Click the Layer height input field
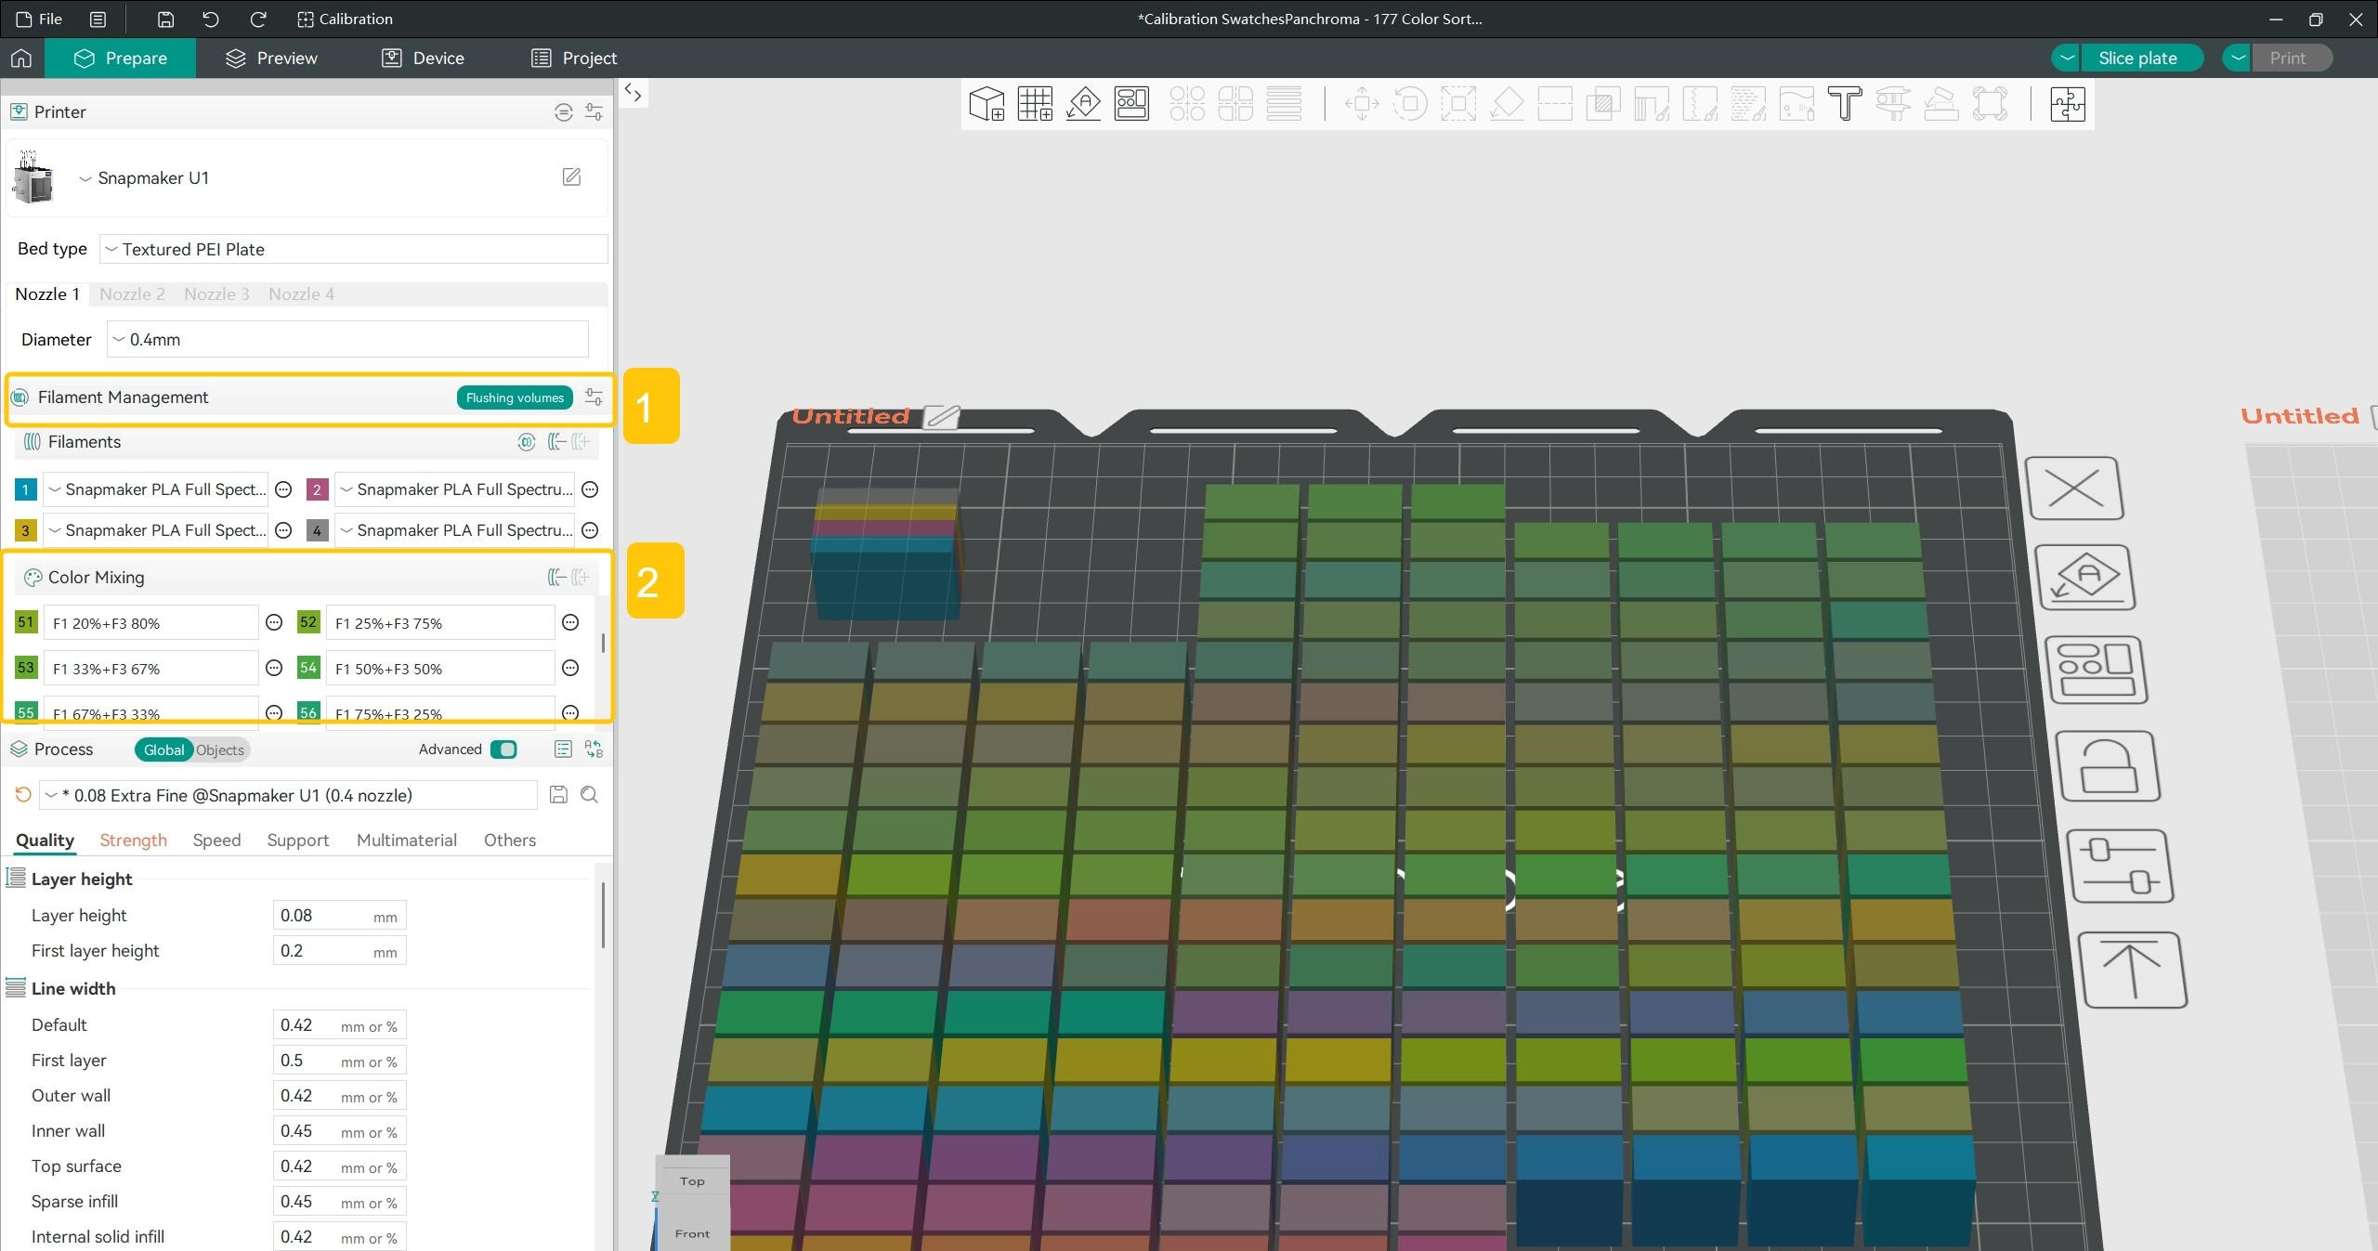This screenshot has width=2378, height=1251. (x=339, y=916)
